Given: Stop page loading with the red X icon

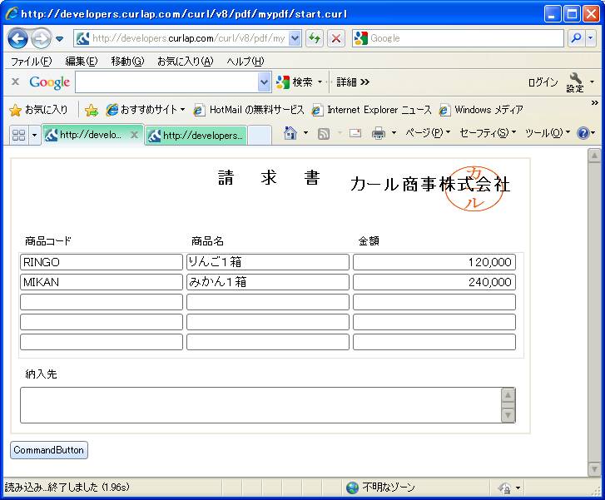Looking at the screenshot, I should [336, 38].
